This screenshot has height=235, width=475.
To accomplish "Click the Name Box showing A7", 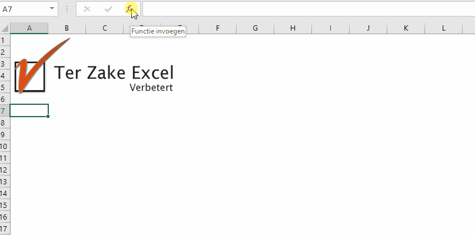I will pos(29,9).
